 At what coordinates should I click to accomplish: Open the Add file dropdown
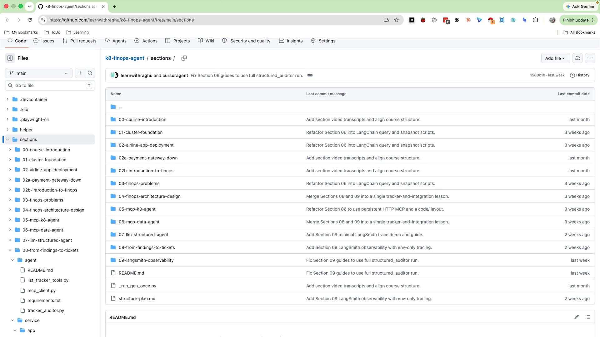(555, 58)
